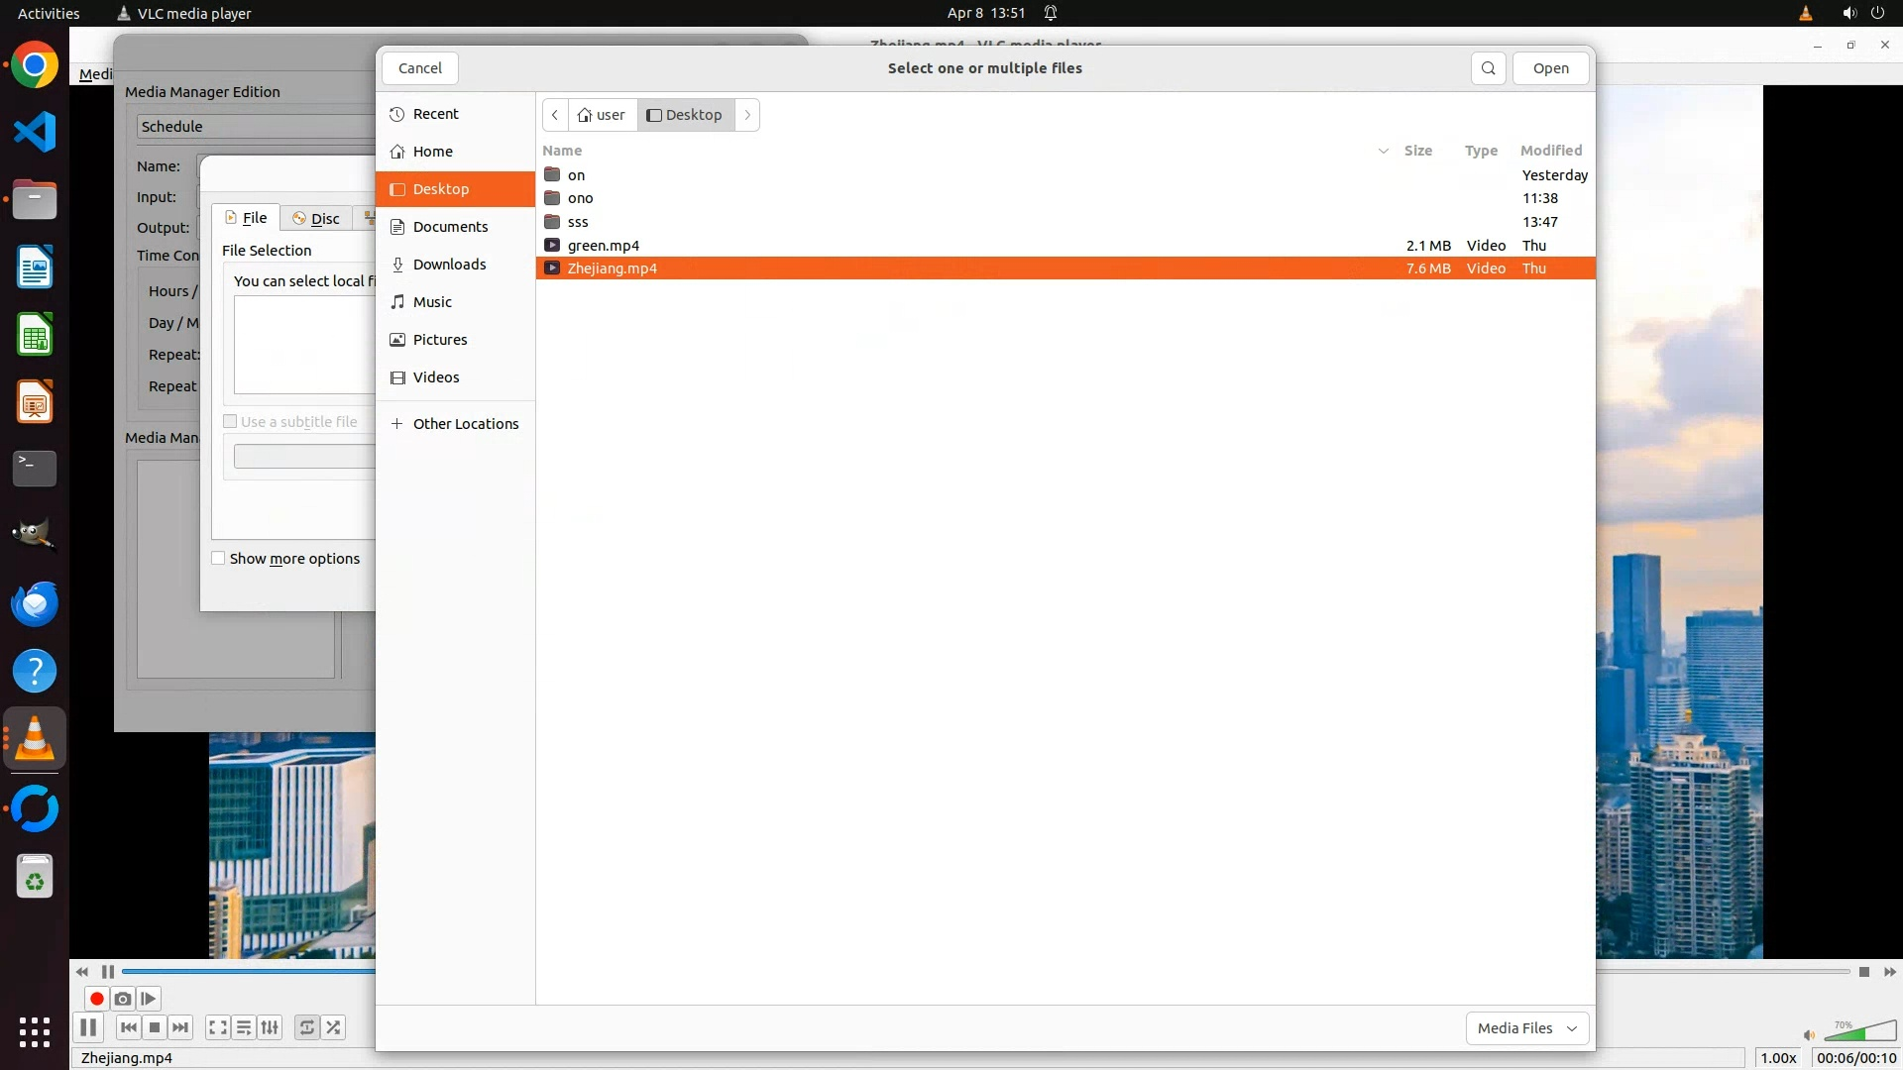Click the Name column sort arrow
Viewport: 1903px width, 1070px height.
(x=1383, y=151)
